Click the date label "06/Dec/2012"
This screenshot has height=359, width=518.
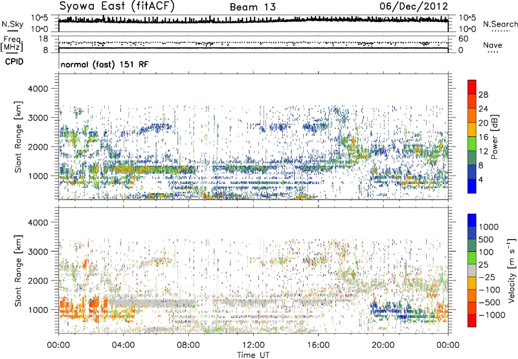click(414, 6)
